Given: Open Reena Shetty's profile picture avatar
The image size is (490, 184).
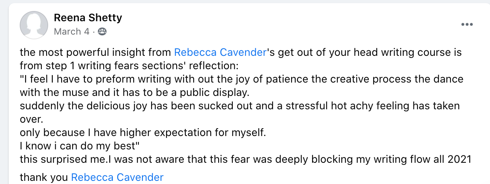Looking at the screenshot, I should (33, 24).
